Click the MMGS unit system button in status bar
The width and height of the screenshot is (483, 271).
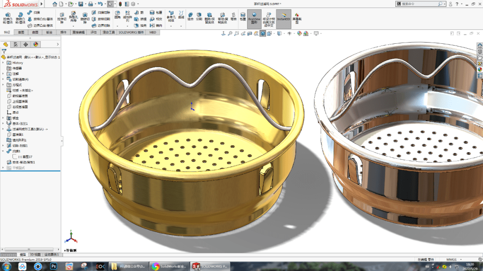pyautogui.click(x=453, y=259)
